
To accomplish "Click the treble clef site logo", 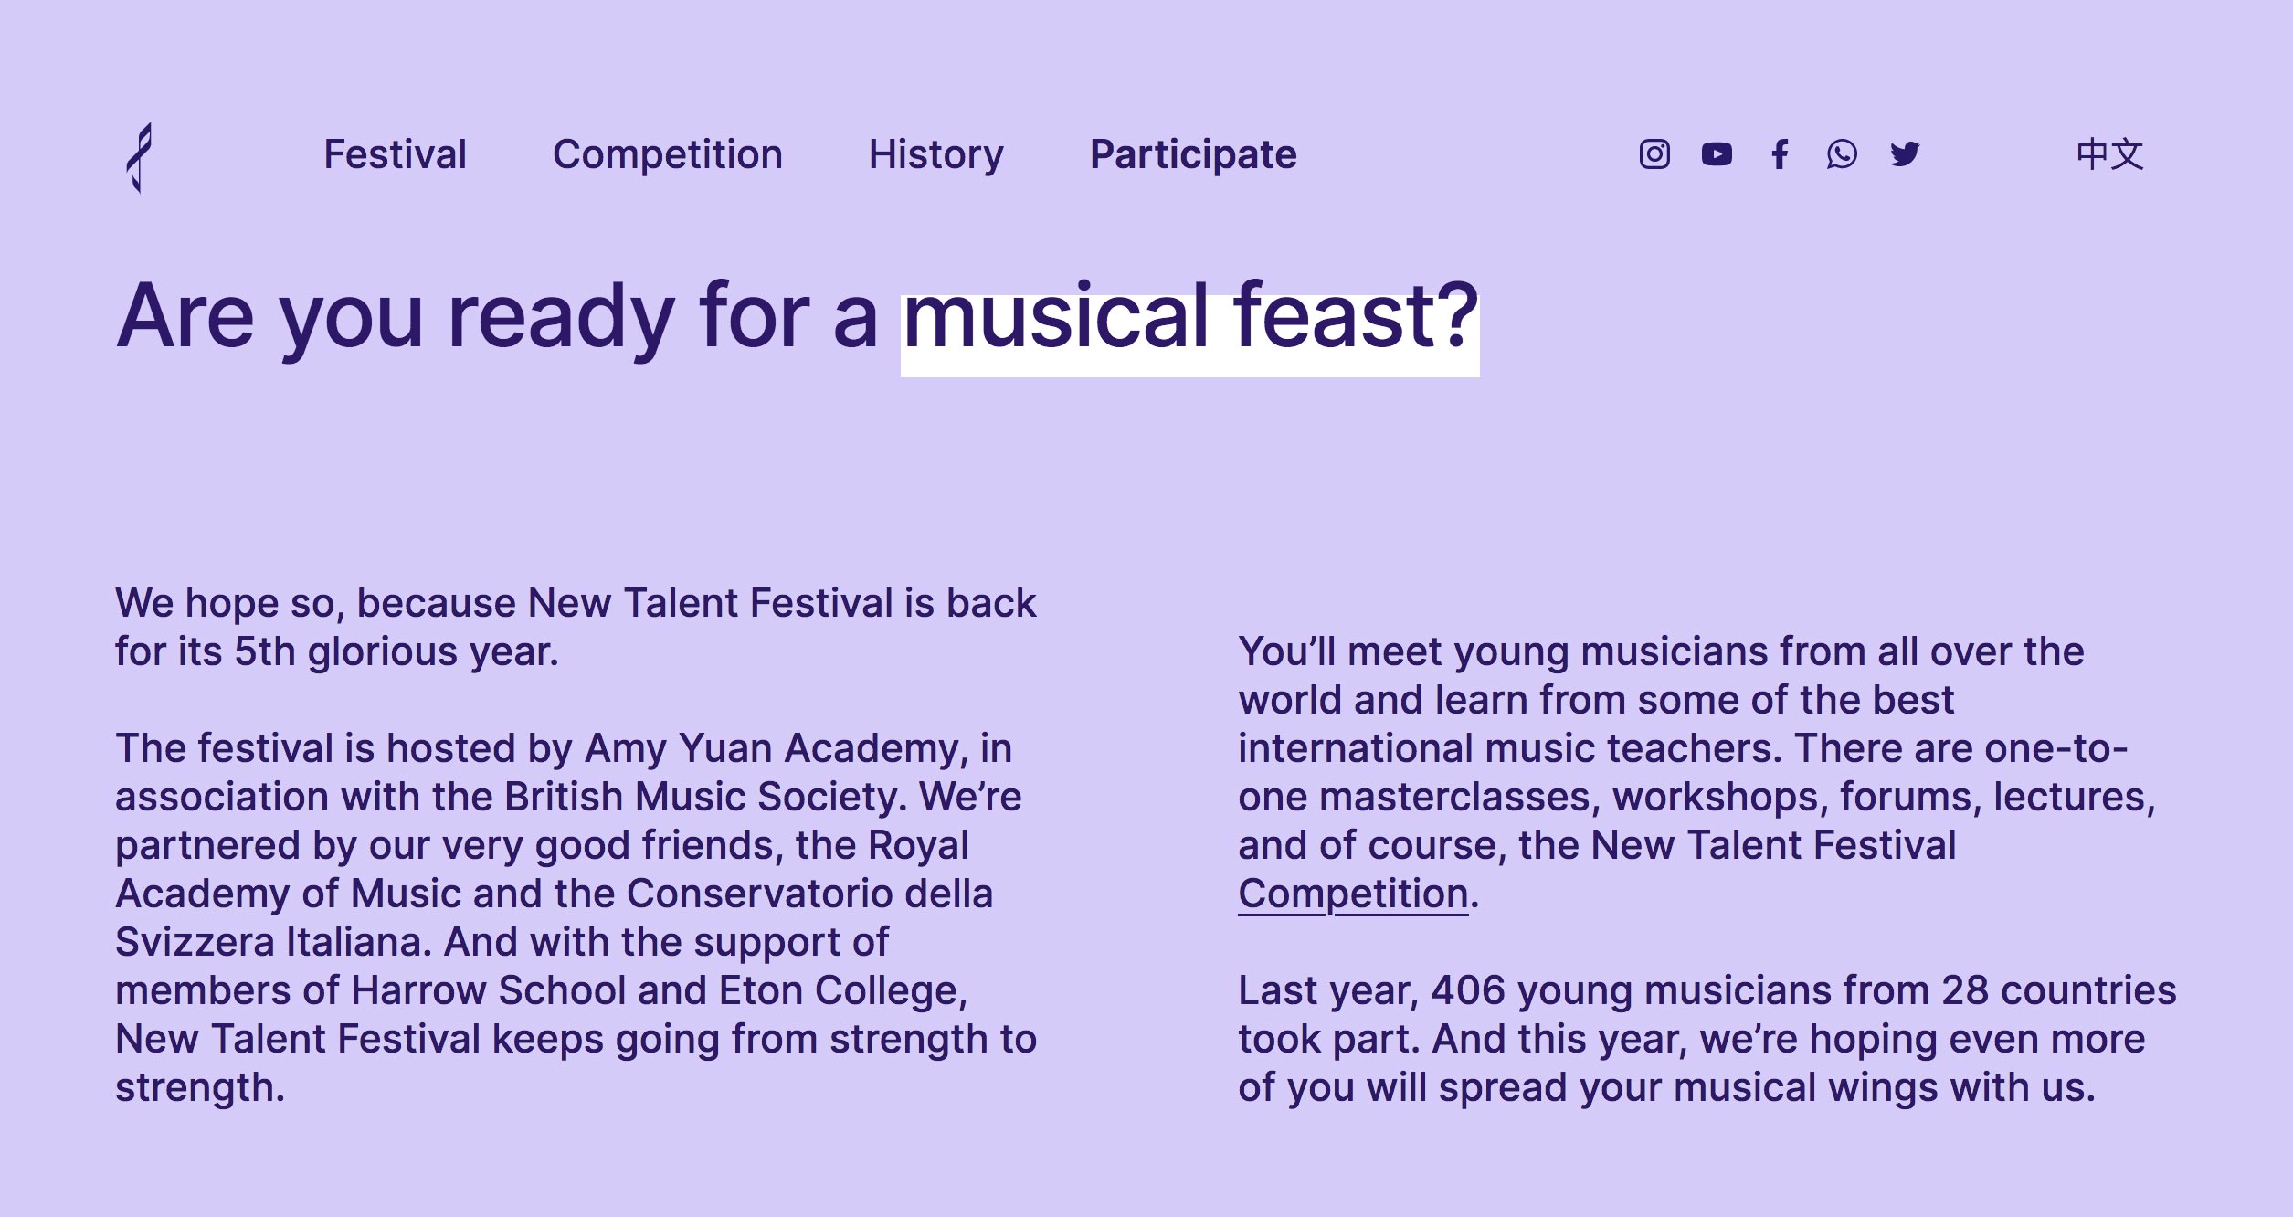I will pos(139,157).
